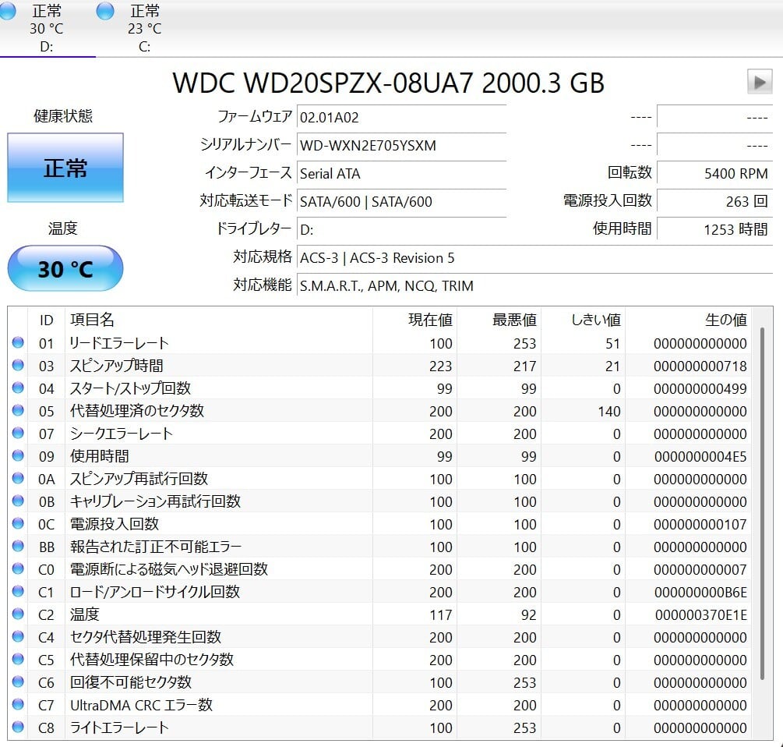Click status orb for リードエラーレート row
The image size is (783, 747).
pyautogui.click(x=18, y=343)
